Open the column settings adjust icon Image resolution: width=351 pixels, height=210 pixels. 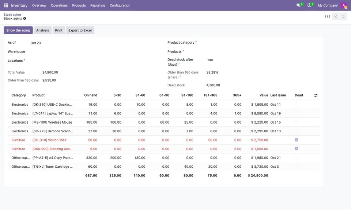coord(316,95)
